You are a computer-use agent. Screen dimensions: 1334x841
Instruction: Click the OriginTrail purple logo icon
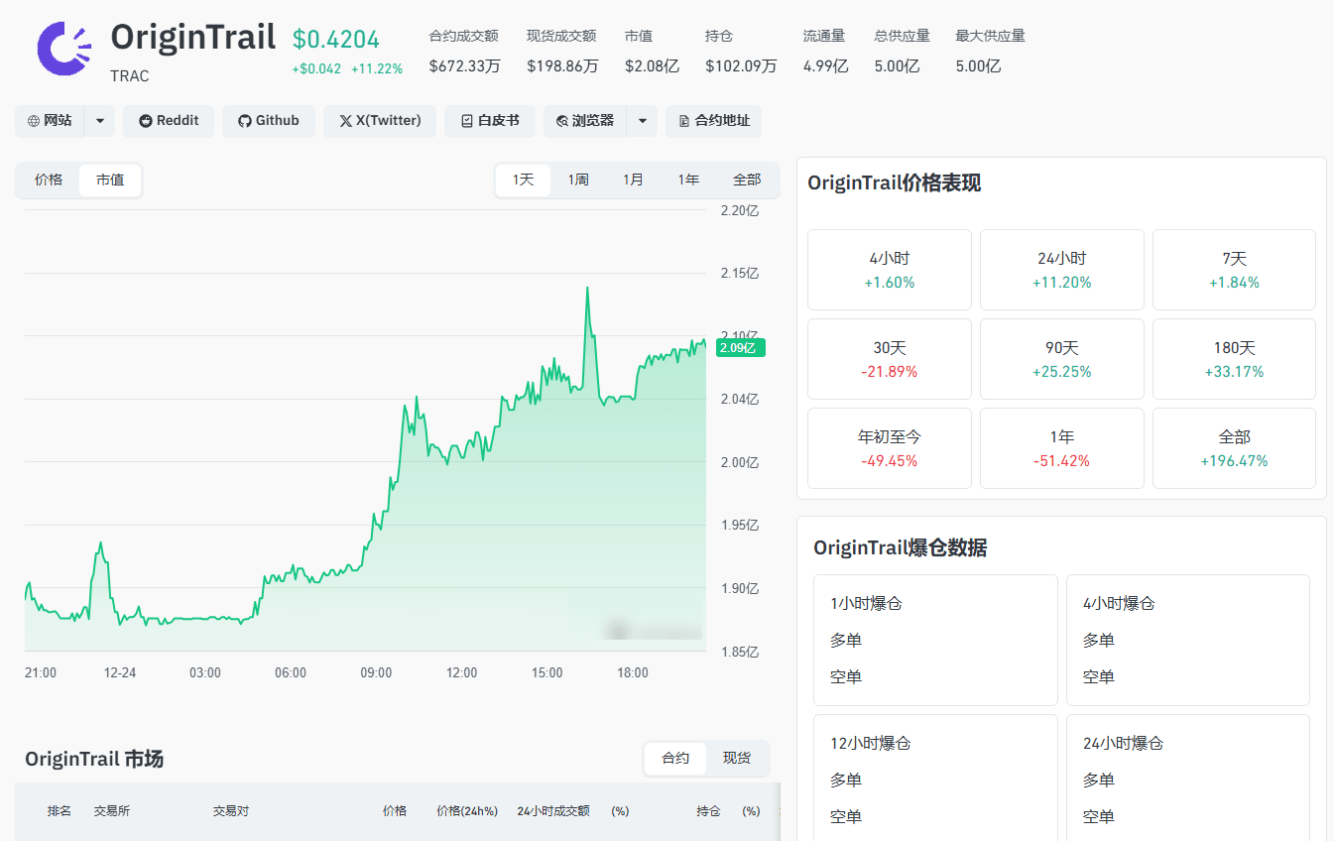pyautogui.click(x=63, y=48)
